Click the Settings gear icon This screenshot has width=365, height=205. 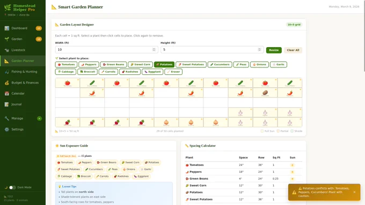[7, 130]
